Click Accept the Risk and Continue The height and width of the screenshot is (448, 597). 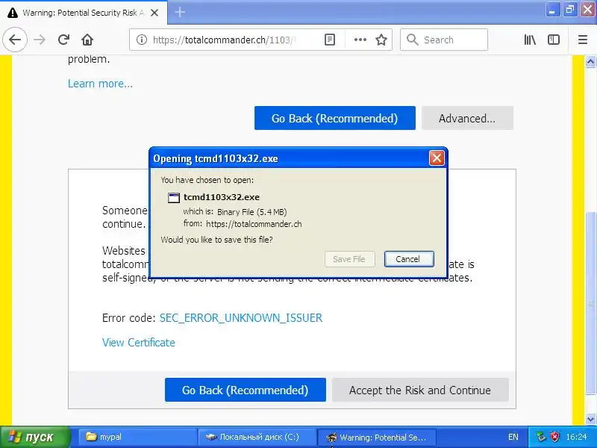click(420, 390)
